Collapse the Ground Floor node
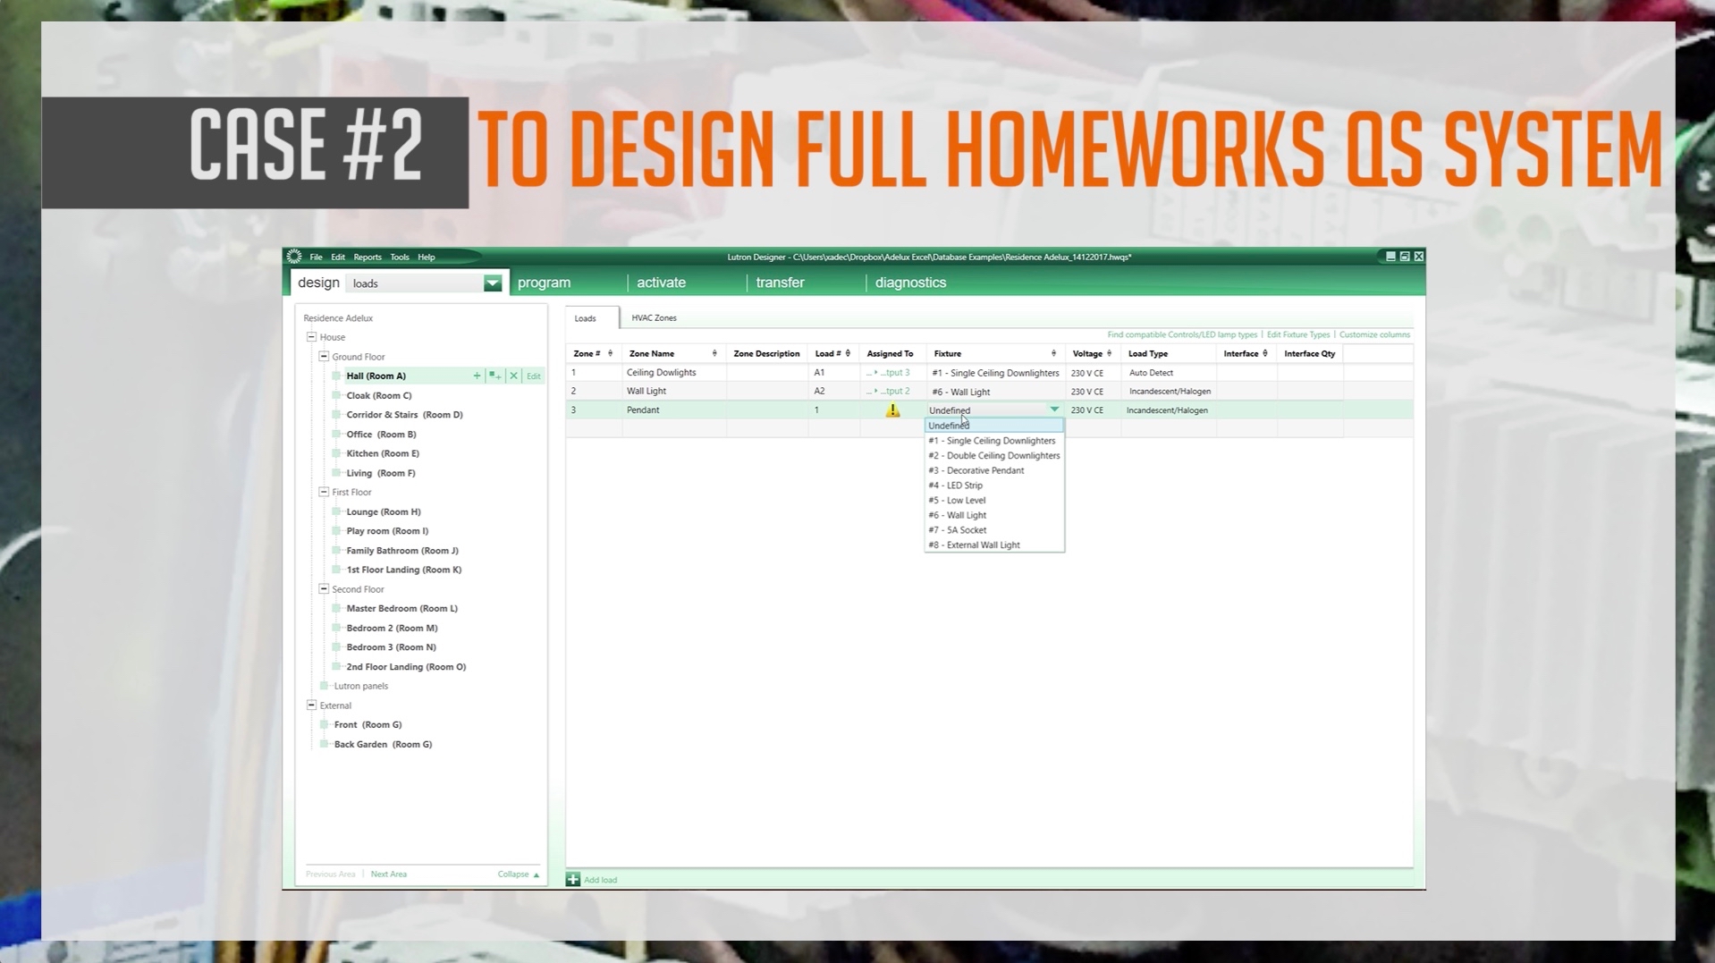Image resolution: width=1715 pixels, height=963 pixels. [x=324, y=356]
